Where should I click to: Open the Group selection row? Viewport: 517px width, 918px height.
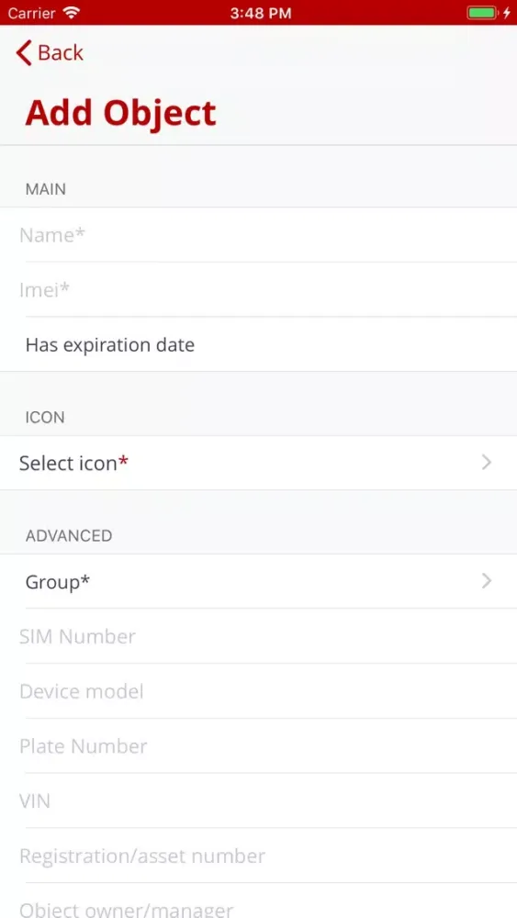(258, 581)
